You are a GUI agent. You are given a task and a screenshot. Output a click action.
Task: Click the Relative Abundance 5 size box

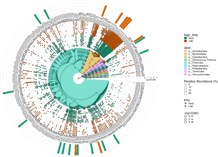point(185,84)
